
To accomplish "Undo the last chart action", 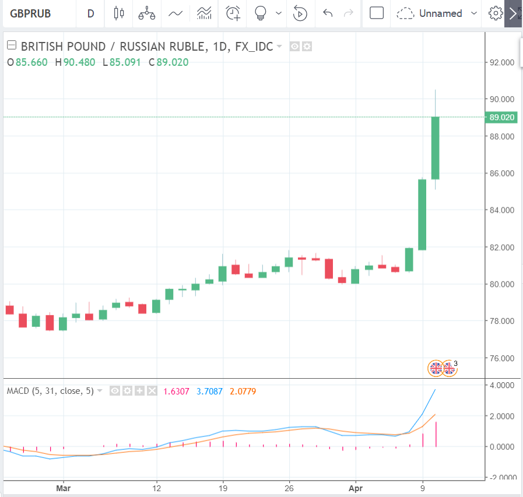I will tap(328, 13).
